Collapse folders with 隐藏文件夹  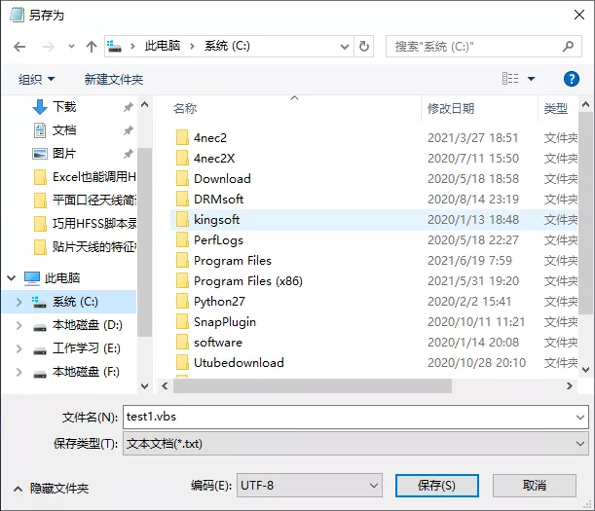(x=52, y=489)
